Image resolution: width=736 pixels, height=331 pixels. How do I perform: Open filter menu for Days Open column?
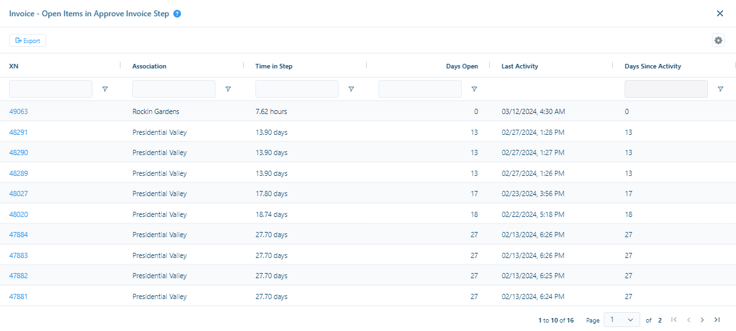474,89
